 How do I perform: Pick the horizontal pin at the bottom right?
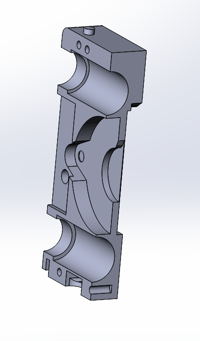(100, 290)
